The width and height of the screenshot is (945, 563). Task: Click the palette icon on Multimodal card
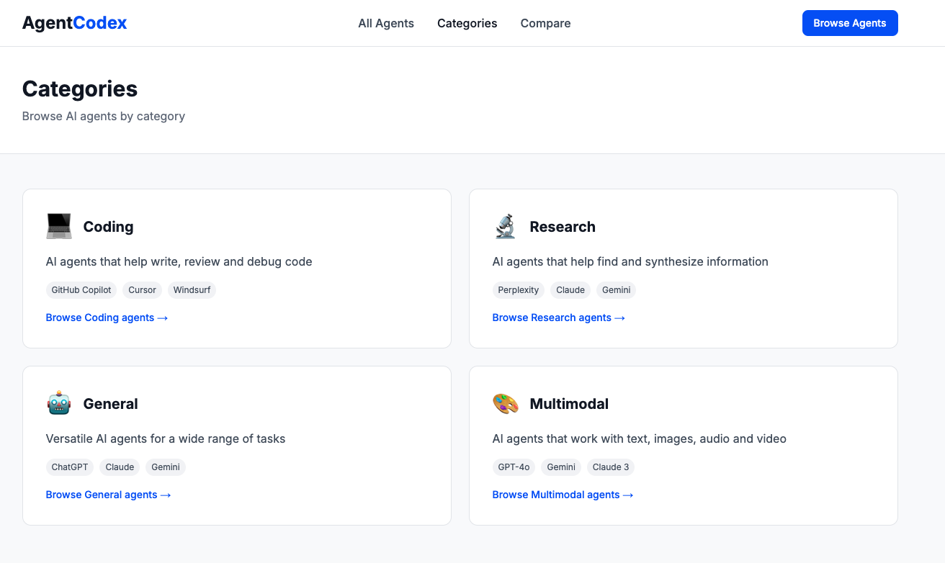505,402
